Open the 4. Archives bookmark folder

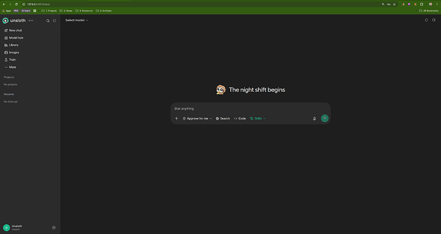point(104,10)
